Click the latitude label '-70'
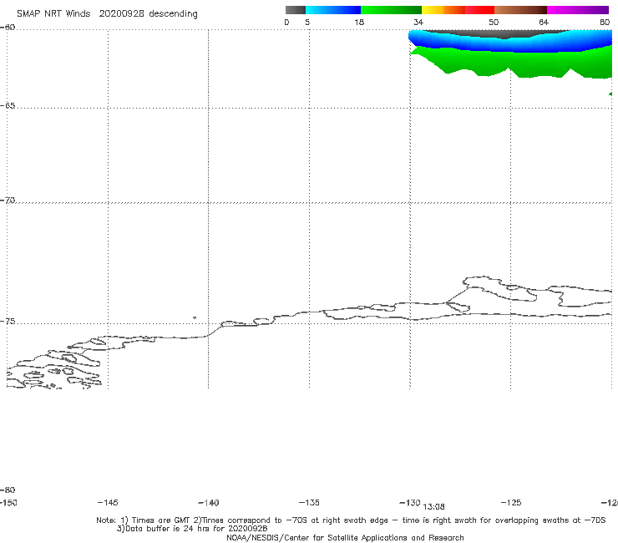618x543 pixels. coord(8,200)
